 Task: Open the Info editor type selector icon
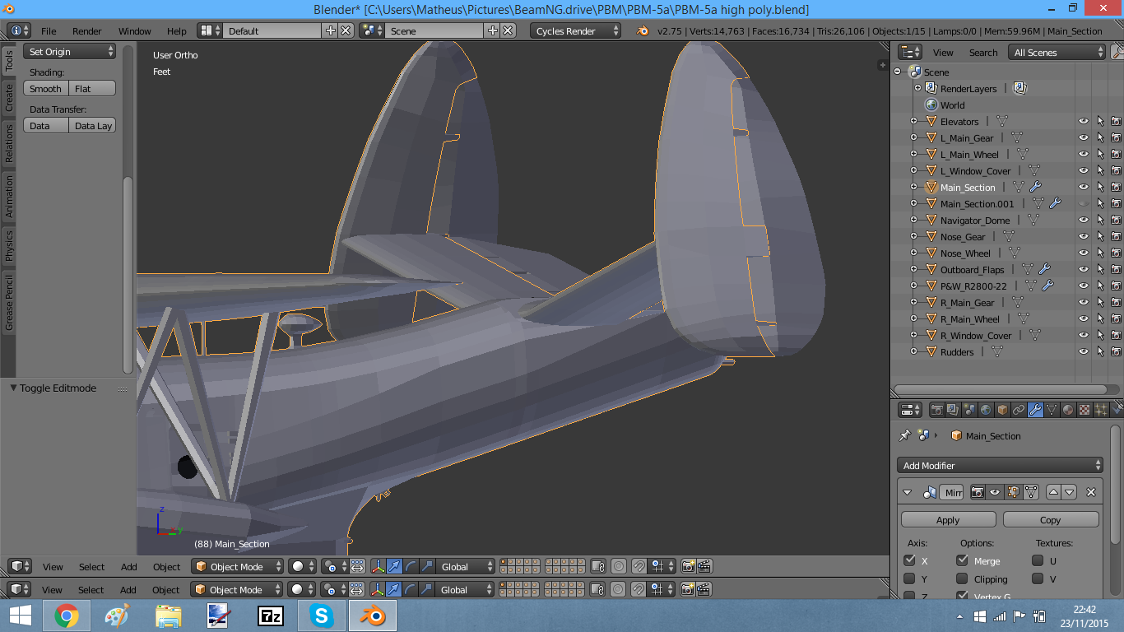coord(19,30)
